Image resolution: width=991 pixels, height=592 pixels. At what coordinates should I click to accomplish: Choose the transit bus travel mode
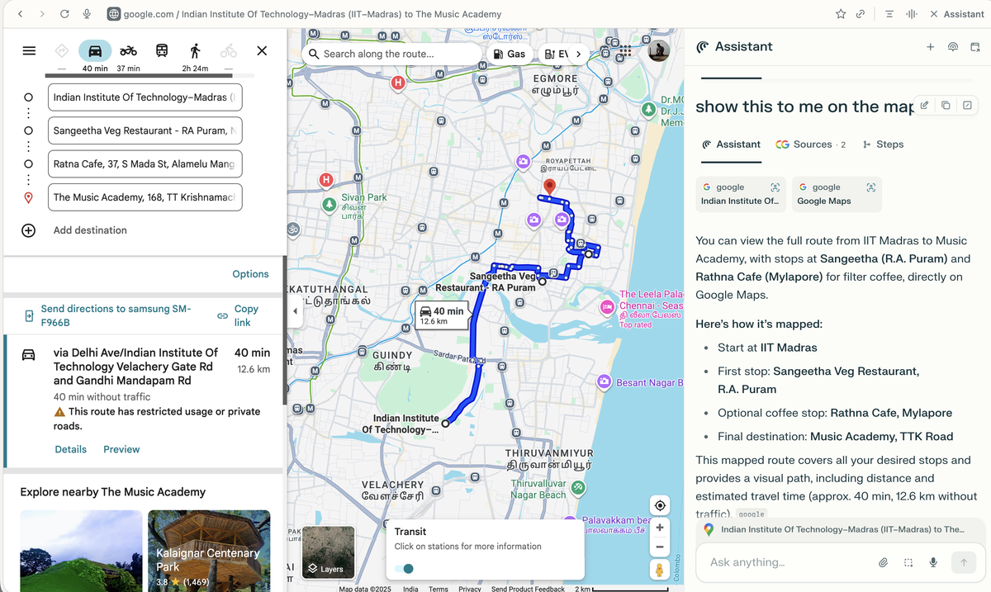pyautogui.click(x=162, y=51)
